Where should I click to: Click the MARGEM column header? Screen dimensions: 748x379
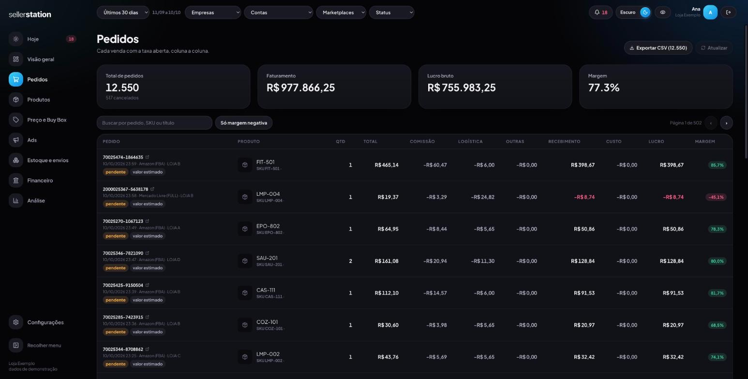[705, 142]
